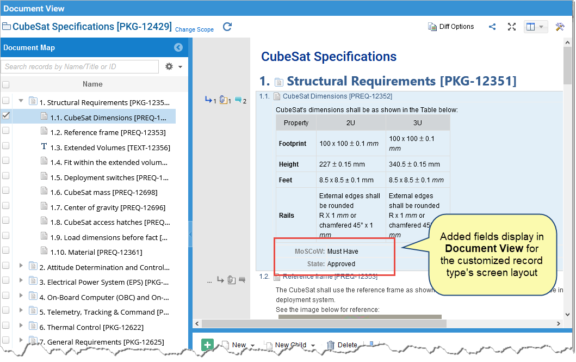Image resolution: width=576 pixels, height=362 pixels.
Task: Select the checkbox for 1.10. Material
Action: (x=5, y=250)
